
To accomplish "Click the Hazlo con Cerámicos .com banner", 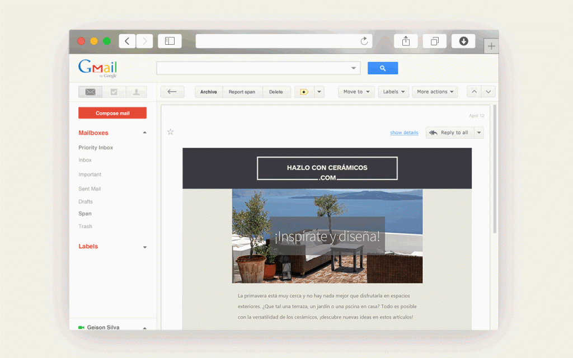I will (327, 168).
